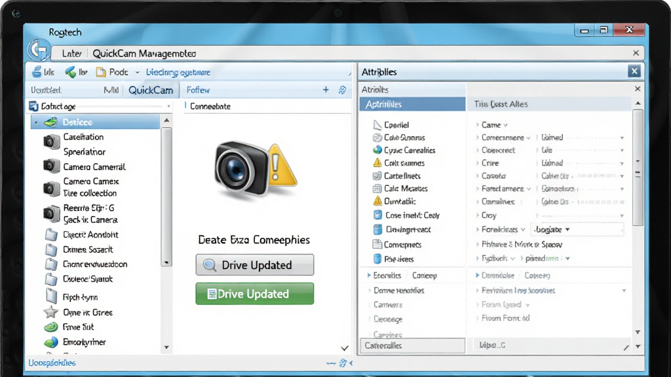Open the 'bogiate' combo box

click(x=577, y=230)
